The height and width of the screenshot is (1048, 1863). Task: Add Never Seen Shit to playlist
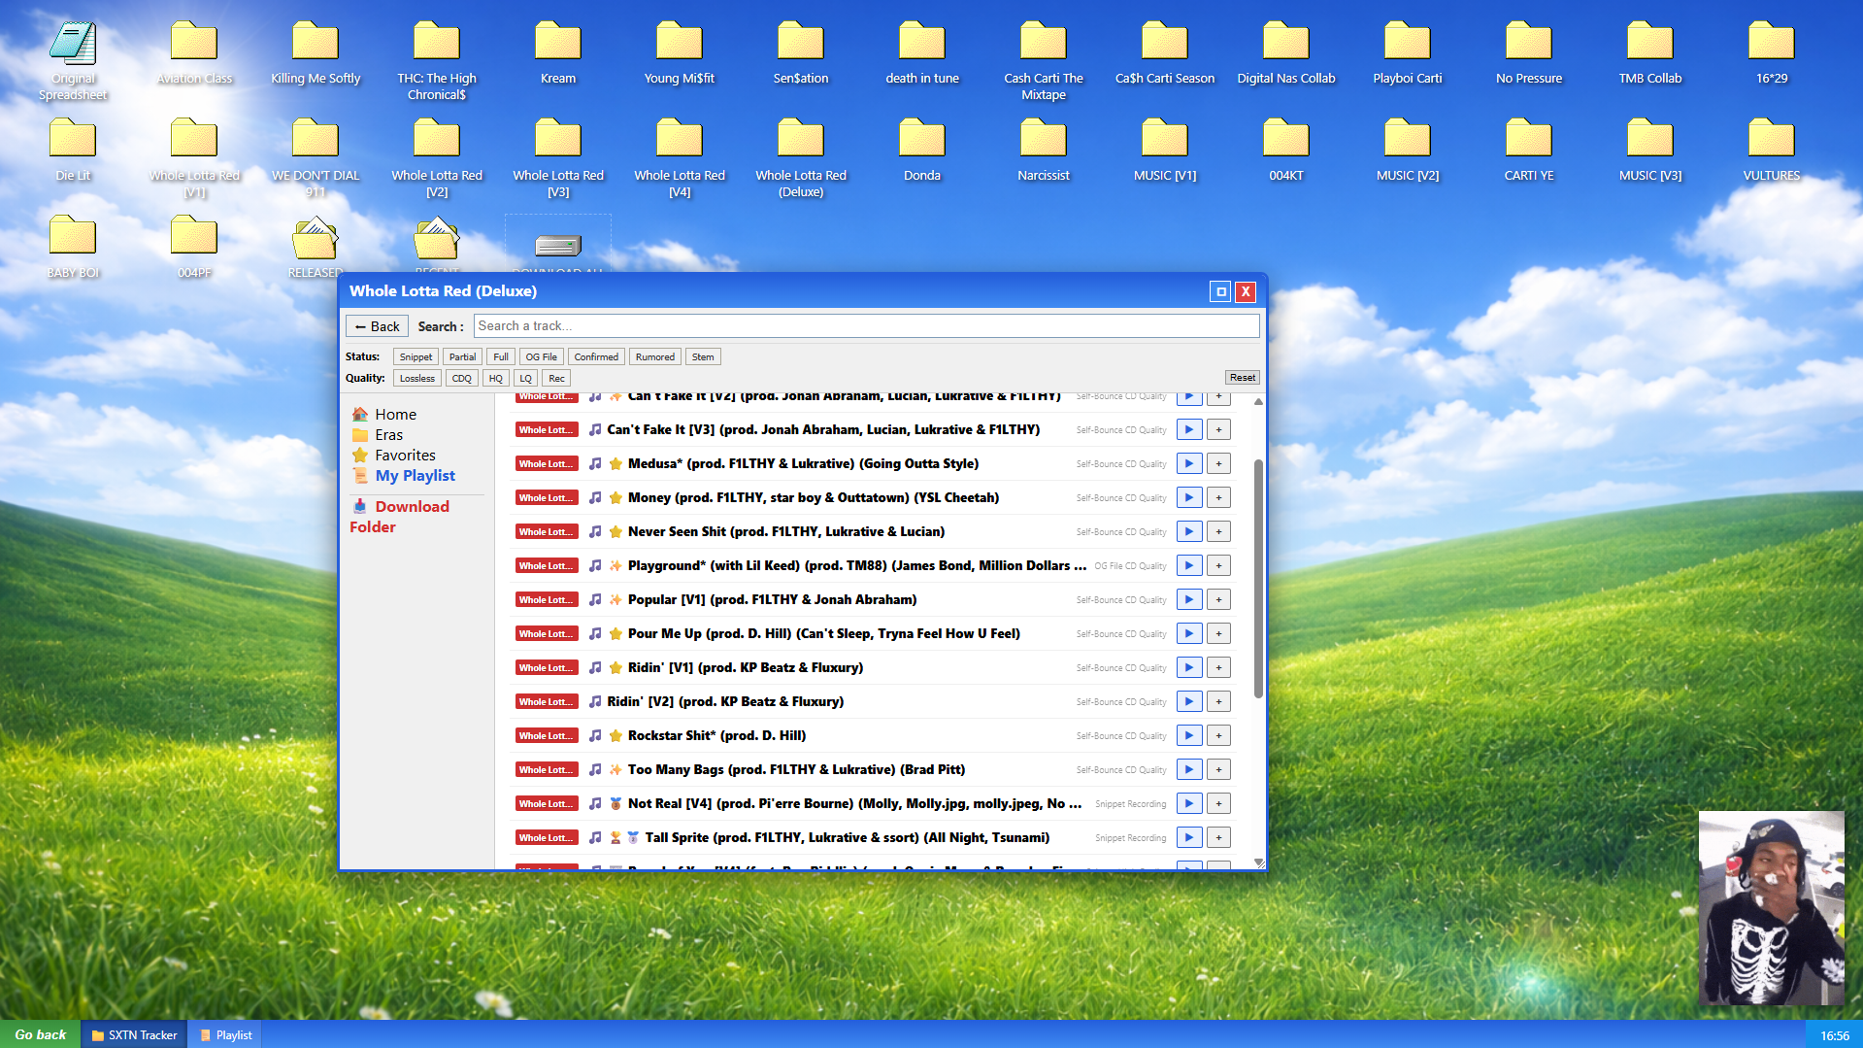1218,531
